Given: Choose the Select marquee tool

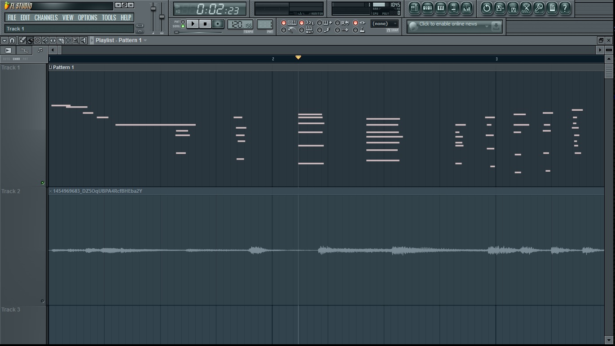Looking at the screenshot, I should coord(68,40).
